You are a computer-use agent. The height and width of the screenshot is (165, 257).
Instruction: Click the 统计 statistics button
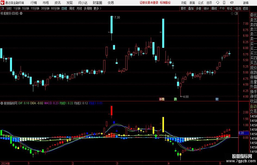click(x=206, y=8)
